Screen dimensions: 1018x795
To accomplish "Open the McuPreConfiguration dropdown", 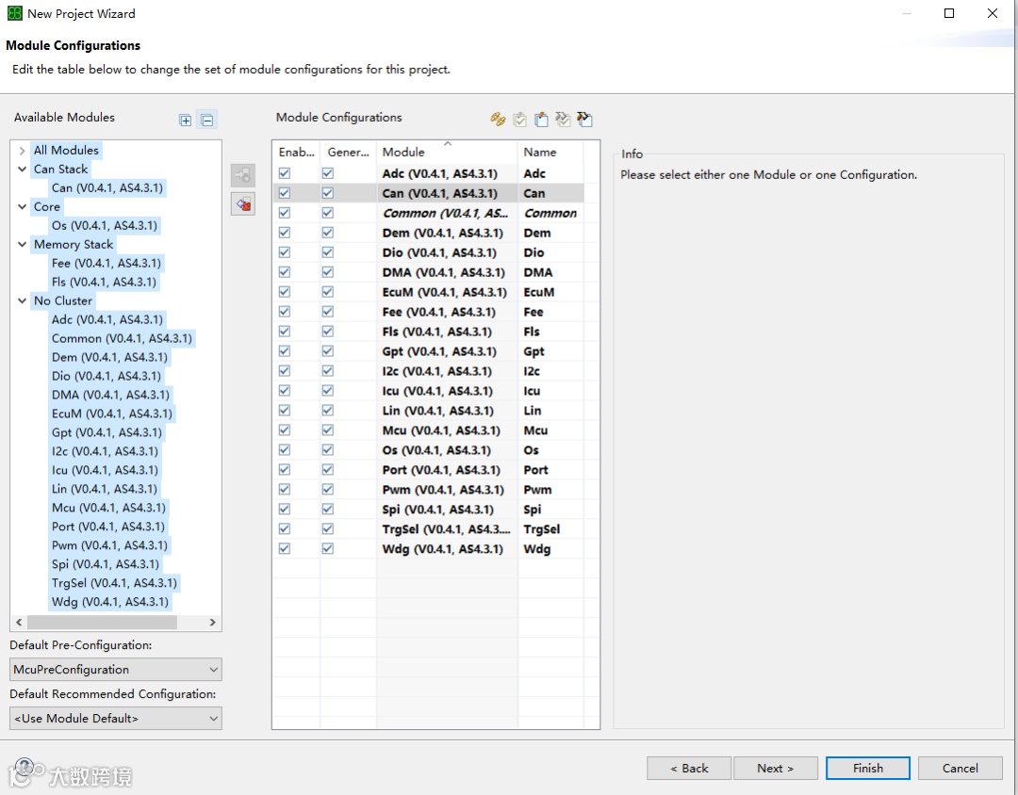I will pyautogui.click(x=116, y=669).
